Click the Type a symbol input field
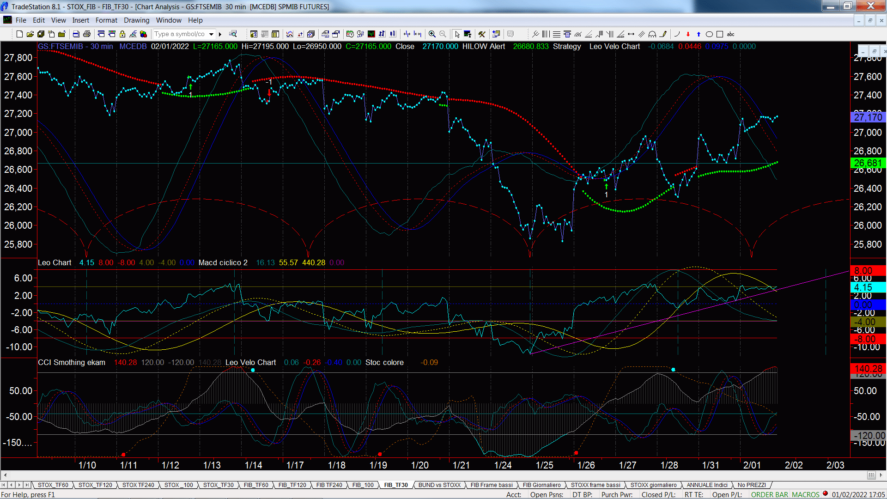The height and width of the screenshot is (499, 887). pyautogui.click(x=180, y=34)
